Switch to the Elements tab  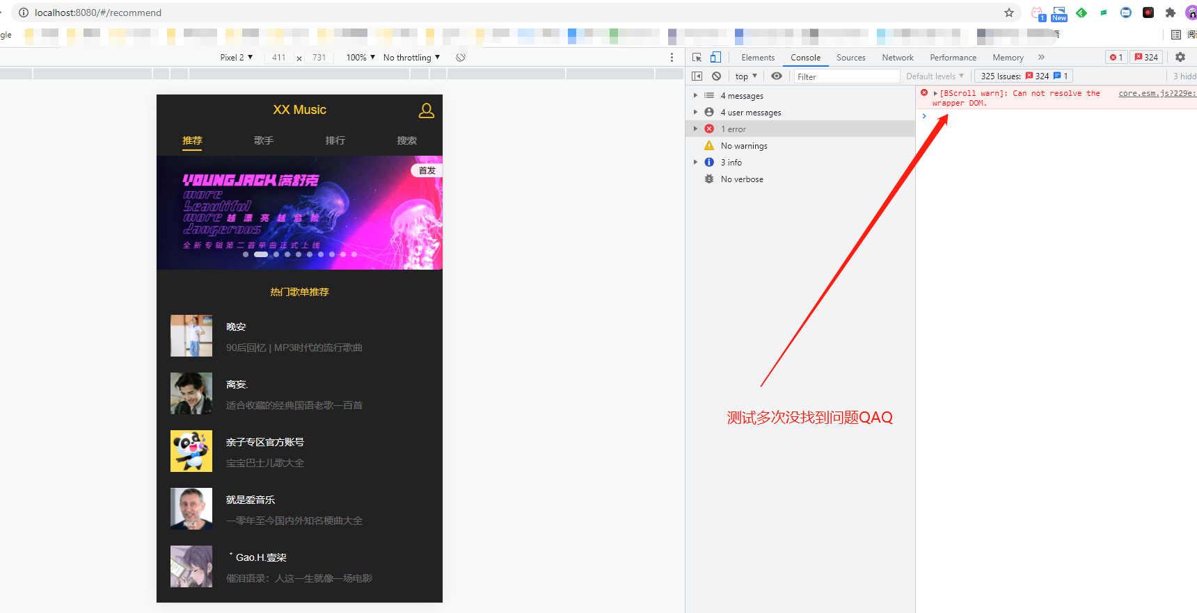click(x=758, y=58)
